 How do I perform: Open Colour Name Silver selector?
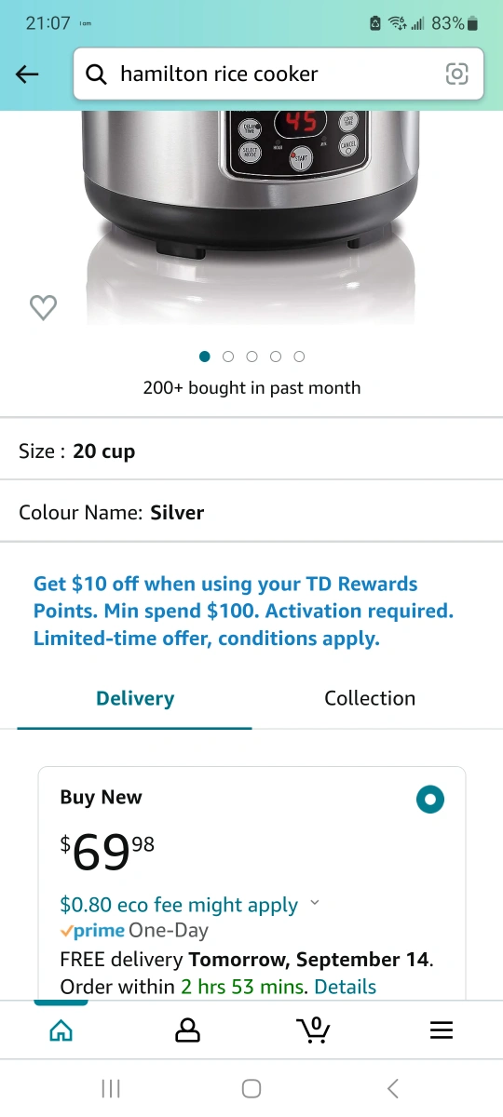(x=251, y=511)
